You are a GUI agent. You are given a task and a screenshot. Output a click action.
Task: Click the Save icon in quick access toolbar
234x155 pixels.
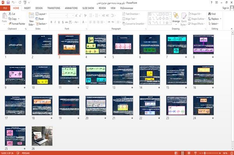point(8,3)
